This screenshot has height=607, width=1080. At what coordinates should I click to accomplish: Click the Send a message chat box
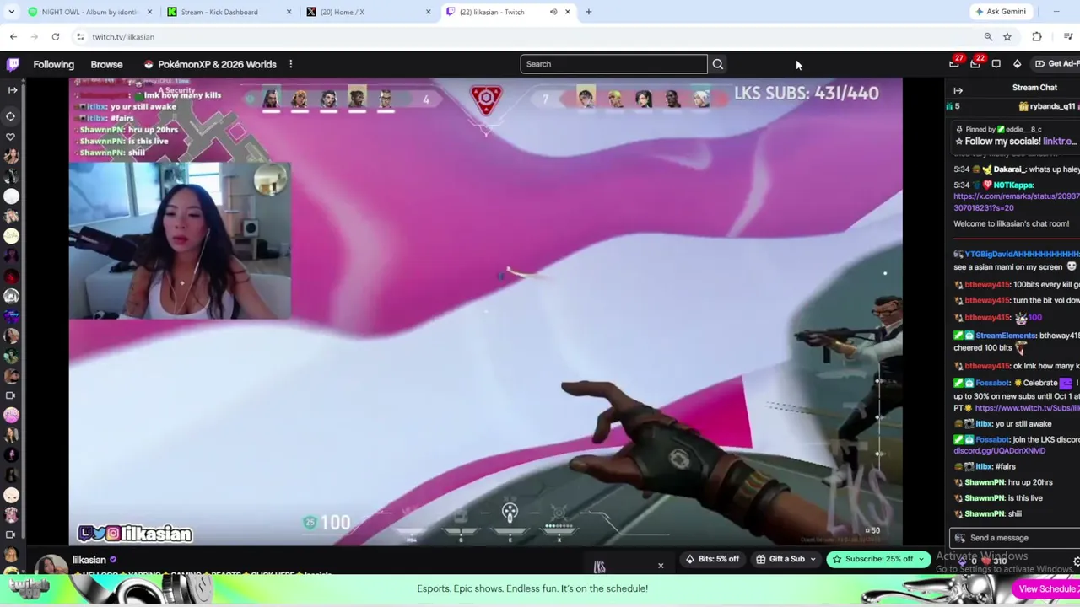click(x=1016, y=538)
